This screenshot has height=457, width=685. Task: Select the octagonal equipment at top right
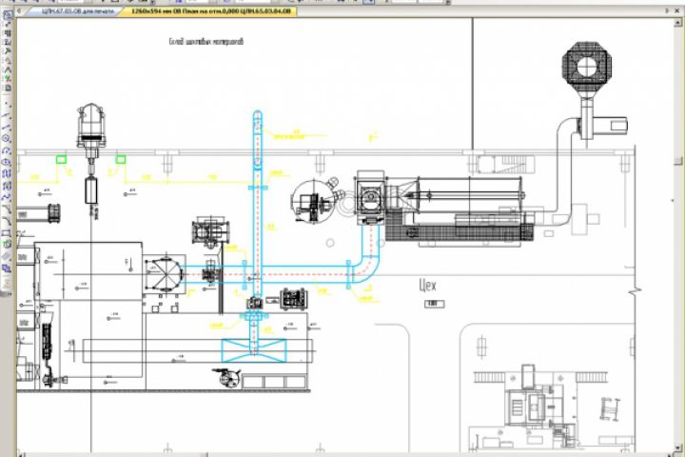[x=587, y=67]
